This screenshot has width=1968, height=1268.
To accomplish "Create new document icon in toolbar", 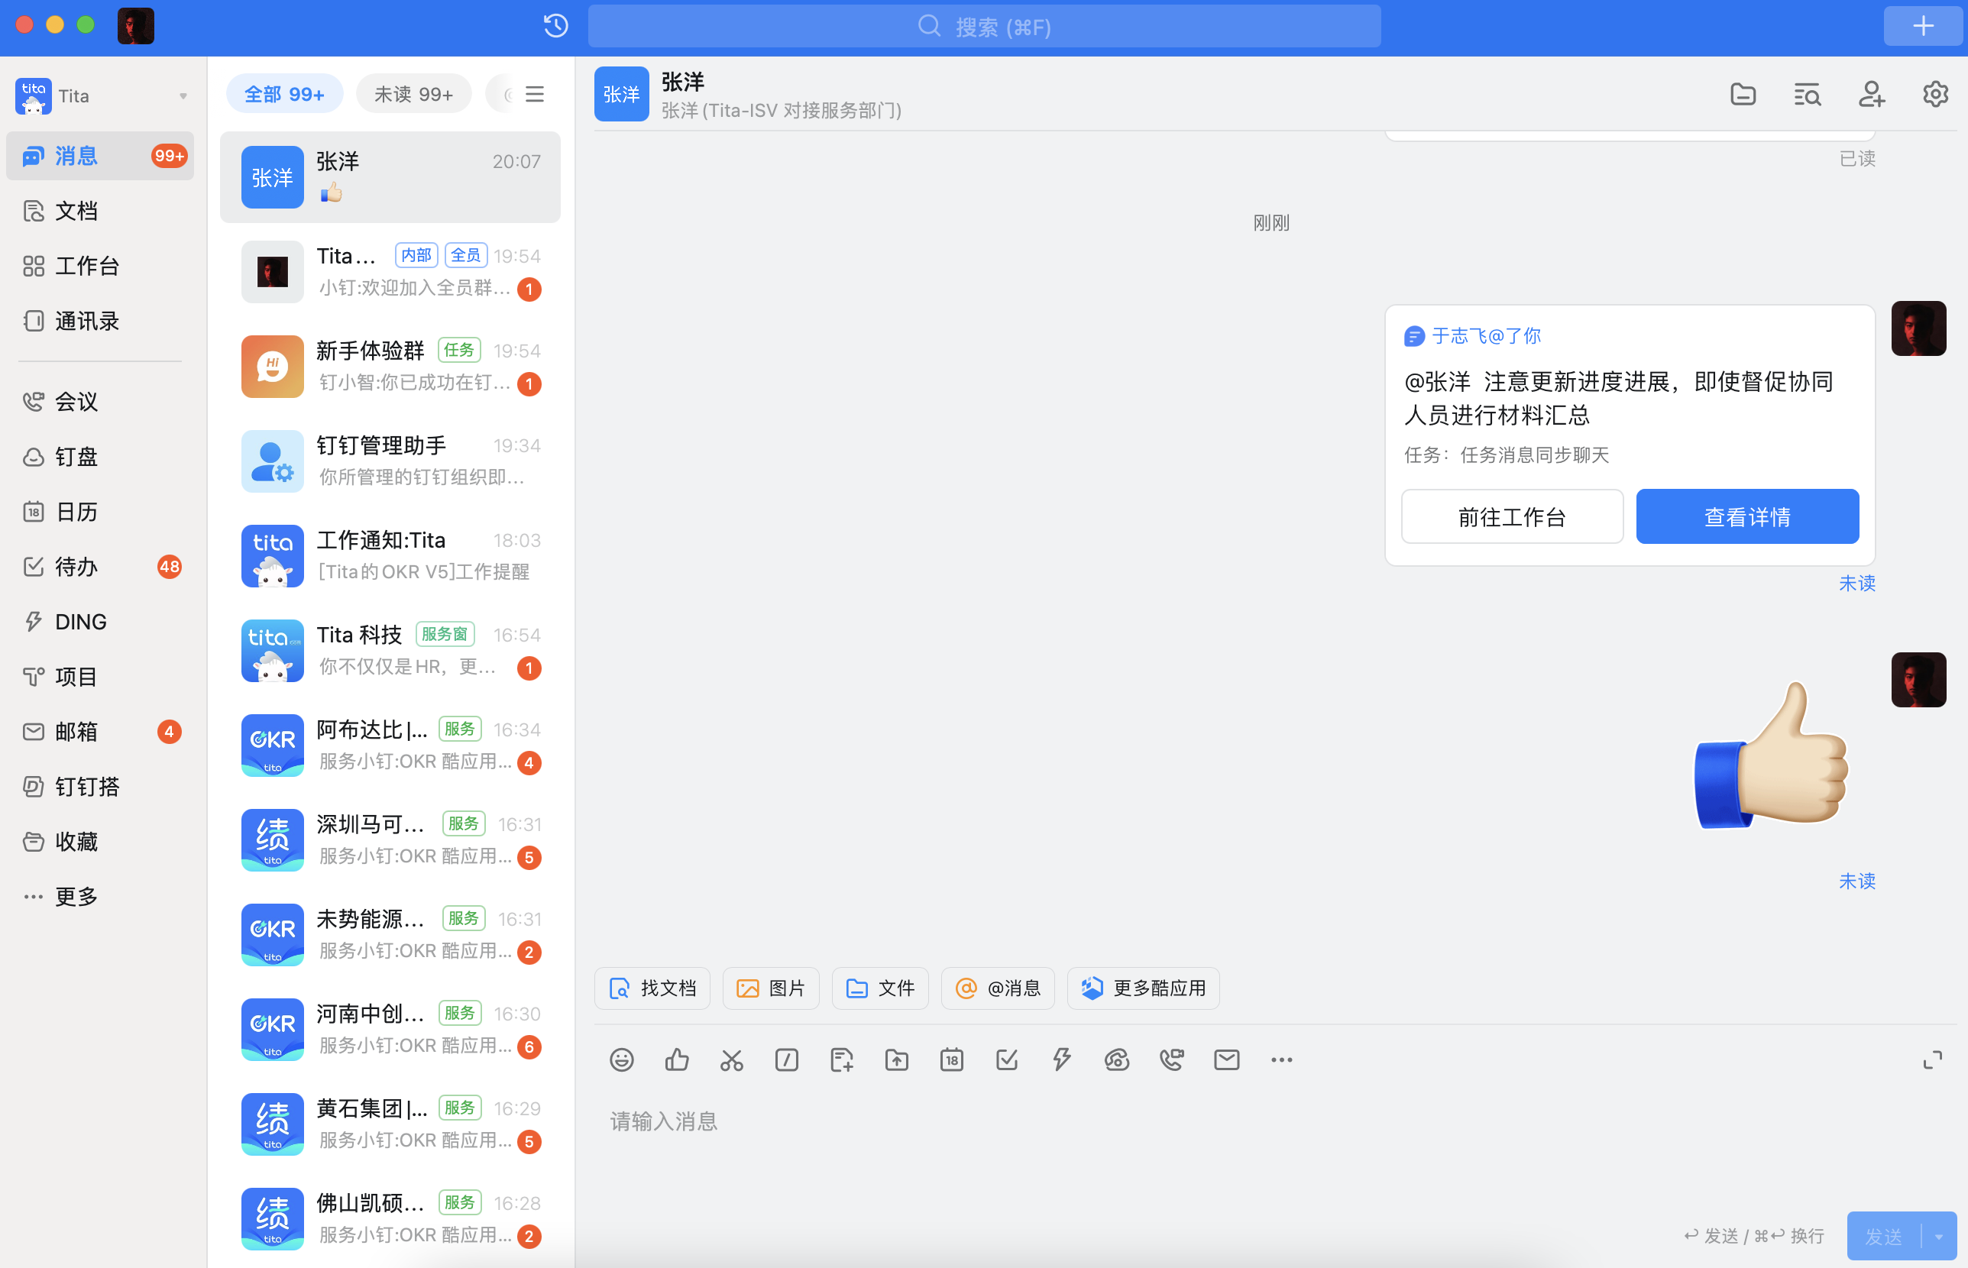I will [842, 1059].
